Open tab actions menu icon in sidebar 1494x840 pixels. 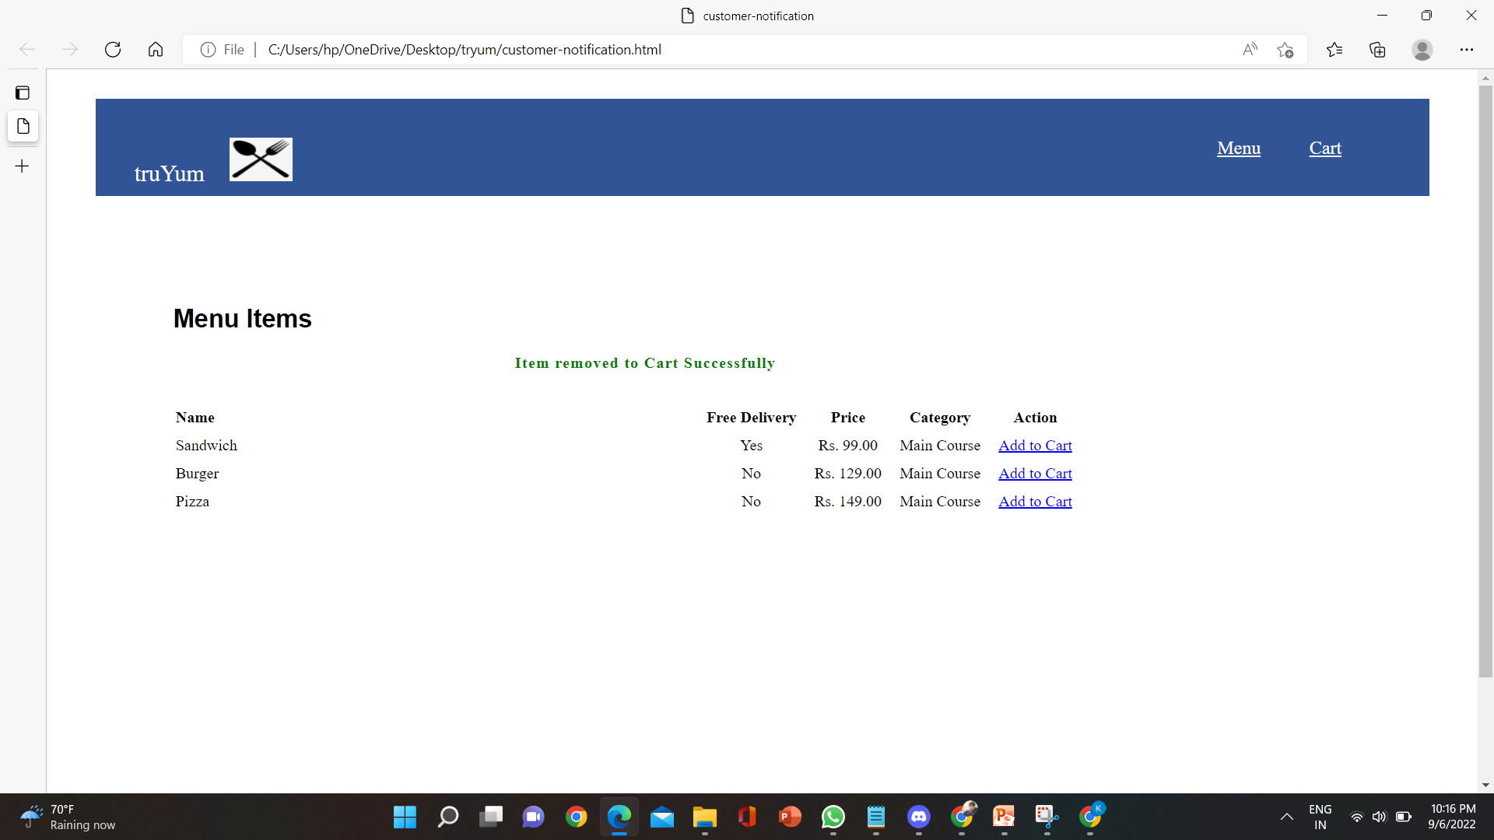point(23,93)
